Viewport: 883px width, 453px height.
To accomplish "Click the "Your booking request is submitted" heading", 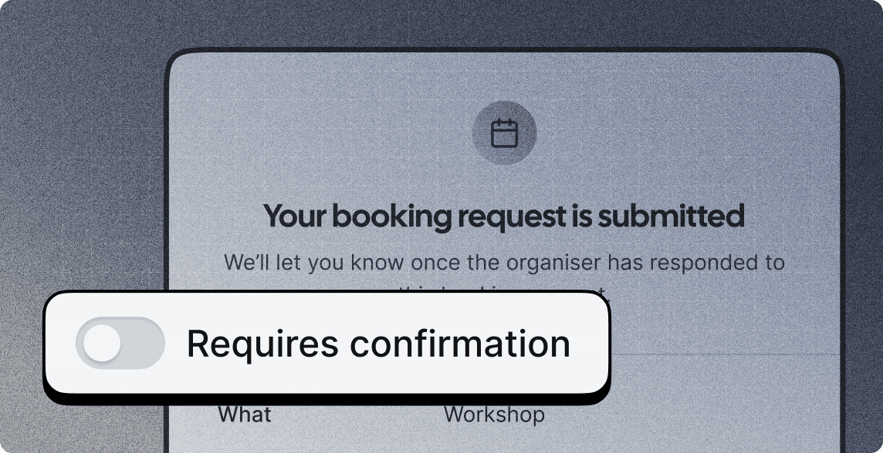I will pyautogui.click(x=504, y=216).
